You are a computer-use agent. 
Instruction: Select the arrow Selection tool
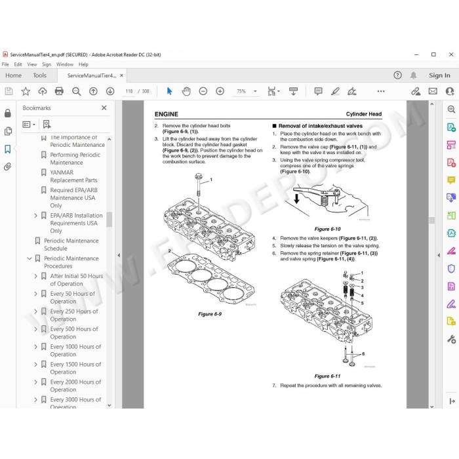click(x=169, y=91)
